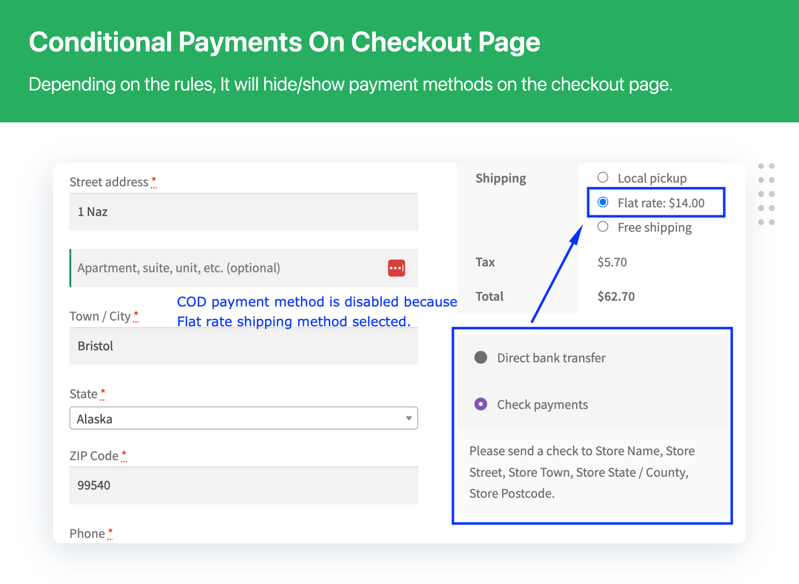799x584 pixels.
Task: Click the red password manager icon
Action: tap(396, 268)
